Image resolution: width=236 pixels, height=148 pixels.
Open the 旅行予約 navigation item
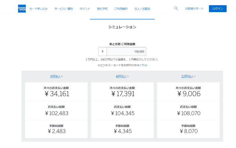(102, 9)
